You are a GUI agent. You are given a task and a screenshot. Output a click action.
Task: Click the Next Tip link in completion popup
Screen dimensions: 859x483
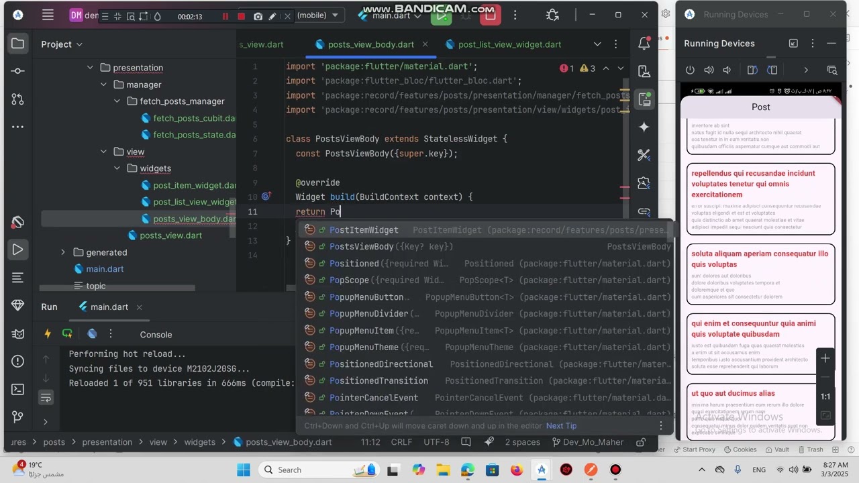561,426
